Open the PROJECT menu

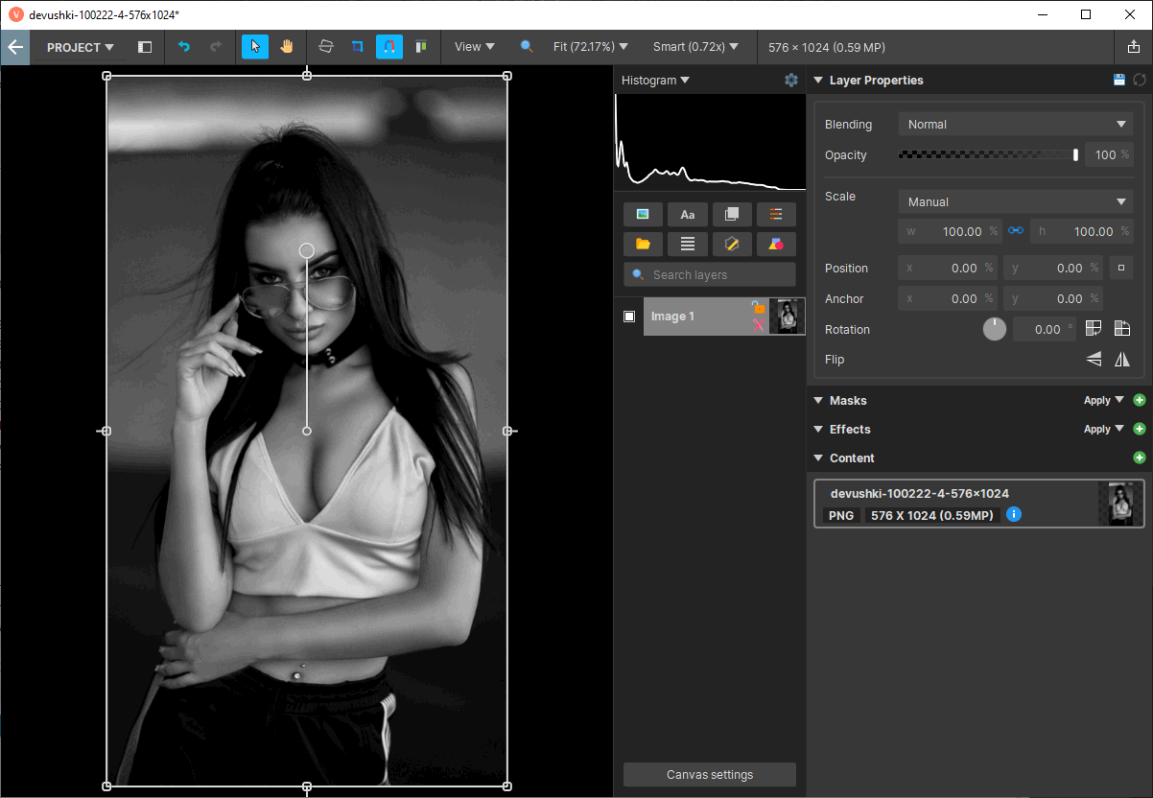(x=80, y=47)
